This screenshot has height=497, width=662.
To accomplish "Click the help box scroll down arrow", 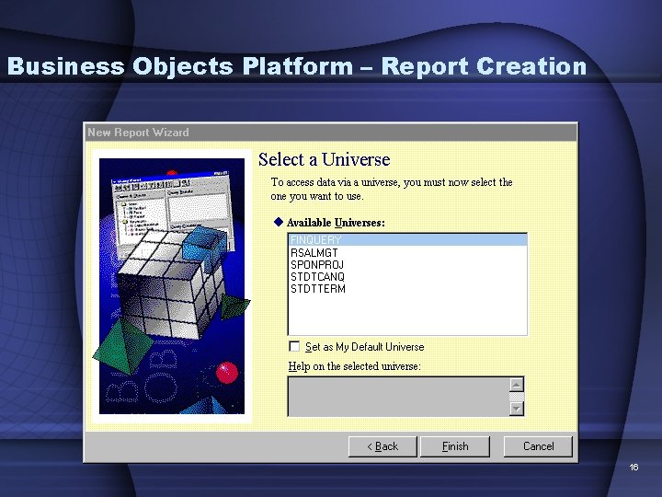I will click(517, 409).
